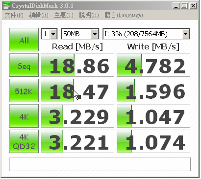Screen dimensions: 201x179
Task: Open the 說明(H) menu
Action: (x=89, y=15)
